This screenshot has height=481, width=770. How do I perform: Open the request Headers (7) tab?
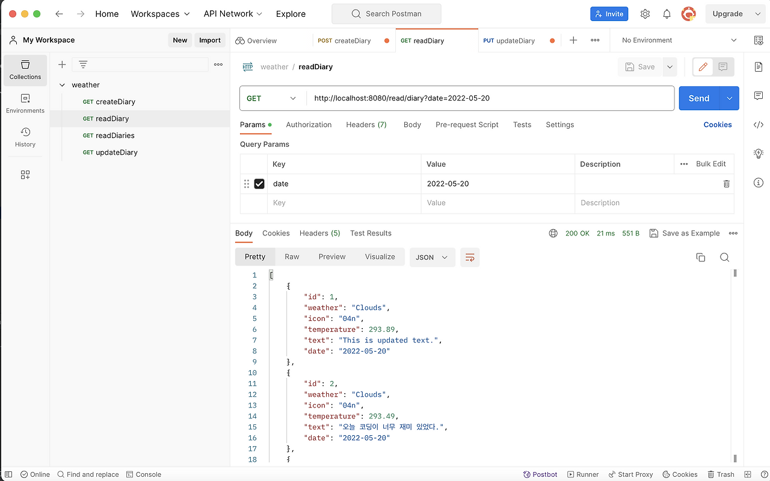click(x=366, y=125)
